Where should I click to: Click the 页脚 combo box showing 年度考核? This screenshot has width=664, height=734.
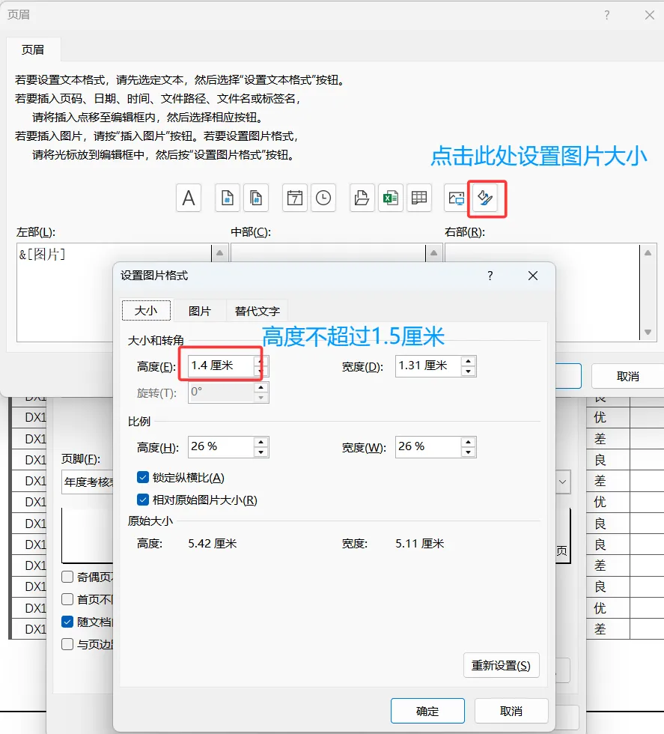(88, 482)
